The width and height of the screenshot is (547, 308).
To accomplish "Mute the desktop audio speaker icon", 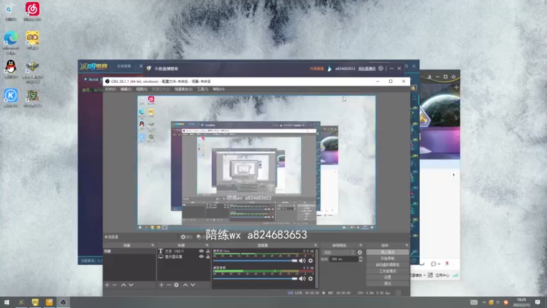I will (x=302, y=279).
